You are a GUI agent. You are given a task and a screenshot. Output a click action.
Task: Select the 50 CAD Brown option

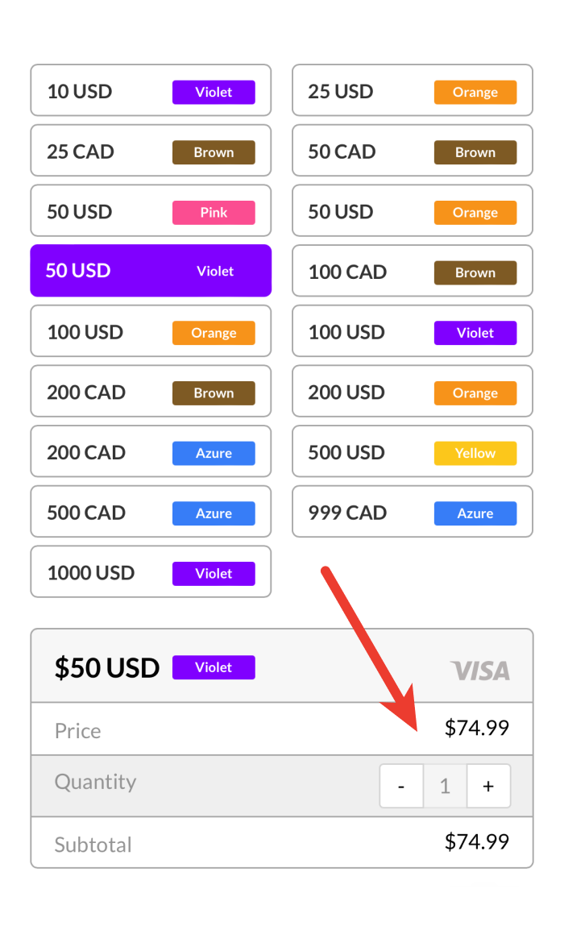coord(412,152)
